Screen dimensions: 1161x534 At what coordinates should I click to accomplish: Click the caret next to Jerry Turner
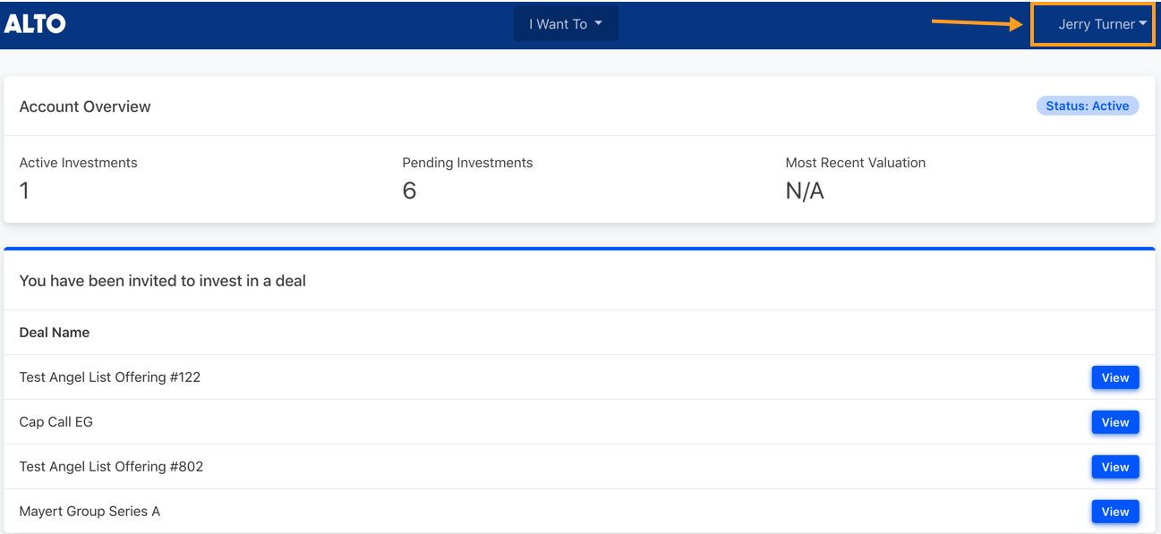coord(1143,24)
